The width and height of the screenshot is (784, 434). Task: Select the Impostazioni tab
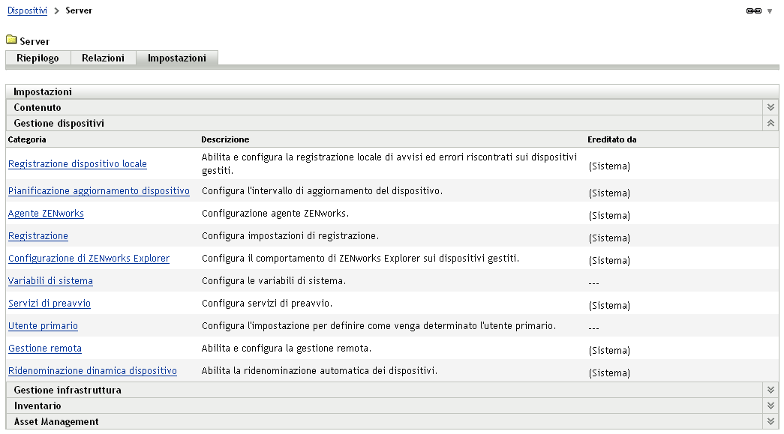click(x=176, y=58)
